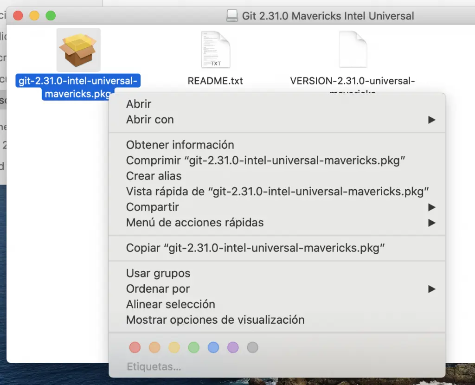Apply the purple tag color
Viewport: 475px width, 385px height.
[233, 347]
